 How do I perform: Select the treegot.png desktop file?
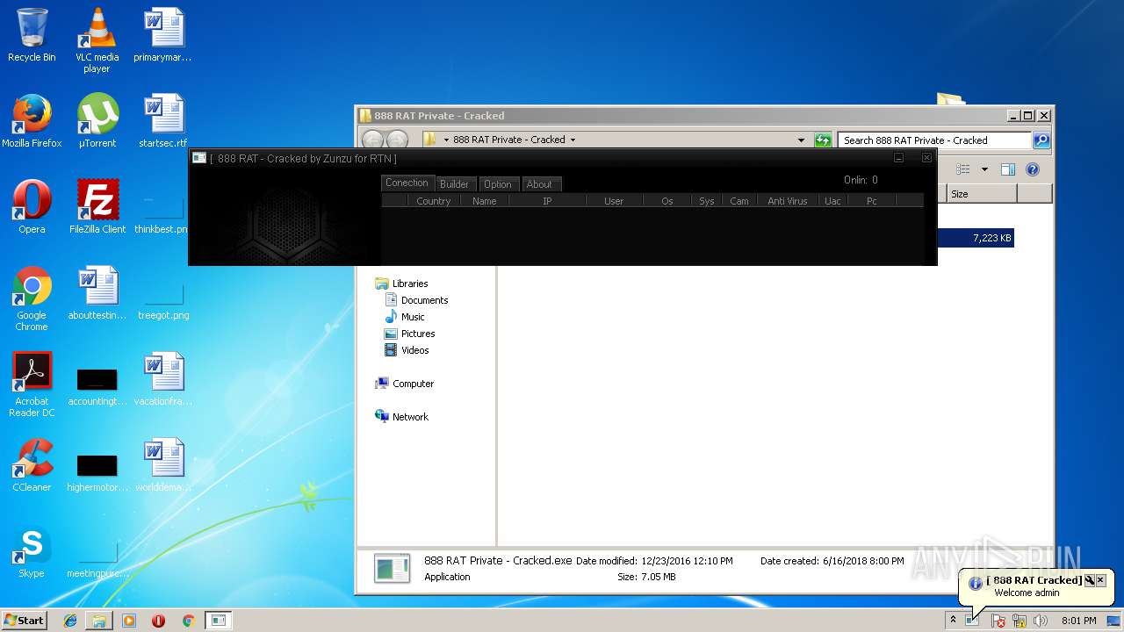[x=162, y=298]
